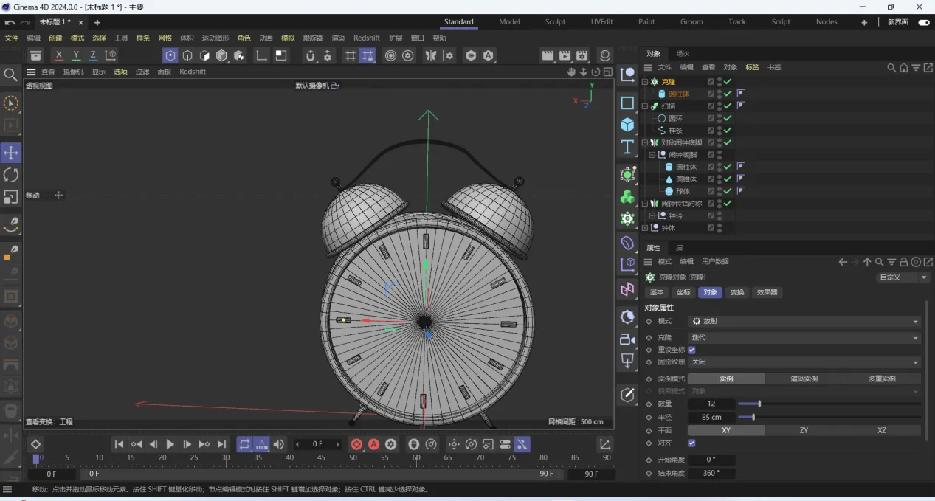Select the 渲染实例 instance mode button

coord(804,379)
